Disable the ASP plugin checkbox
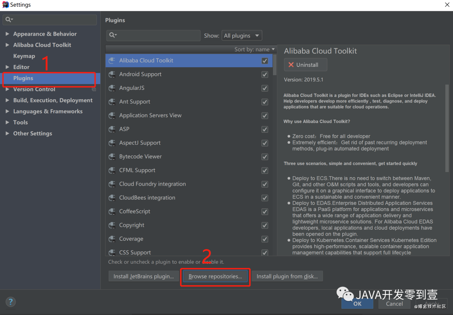This screenshot has height=315, width=453. click(x=265, y=129)
